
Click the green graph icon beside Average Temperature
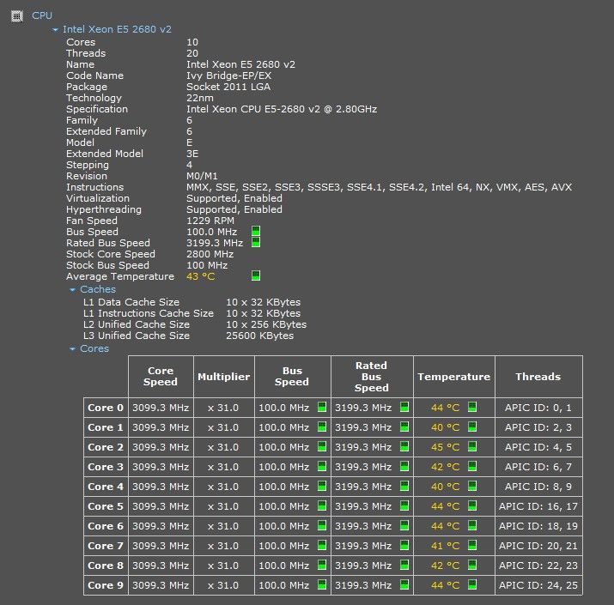click(x=256, y=275)
